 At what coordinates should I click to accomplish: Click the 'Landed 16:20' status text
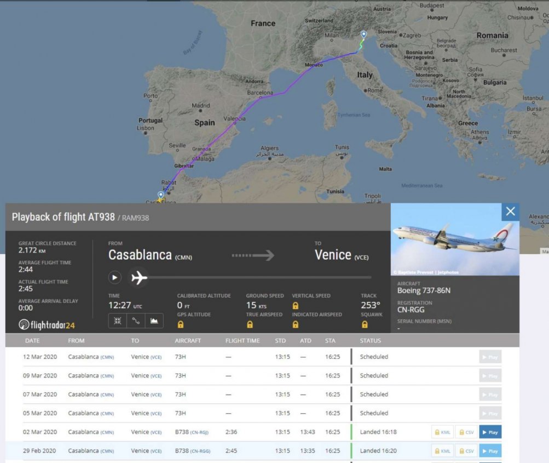pyautogui.click(x=378, y=451)
